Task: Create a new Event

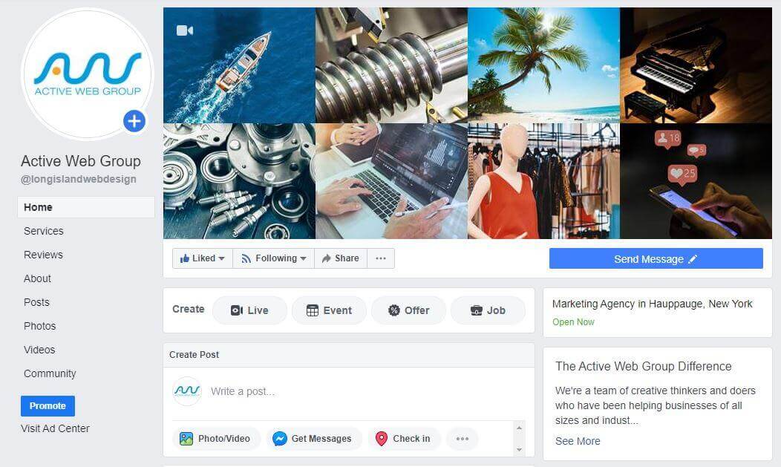Action: coord(329,310)
